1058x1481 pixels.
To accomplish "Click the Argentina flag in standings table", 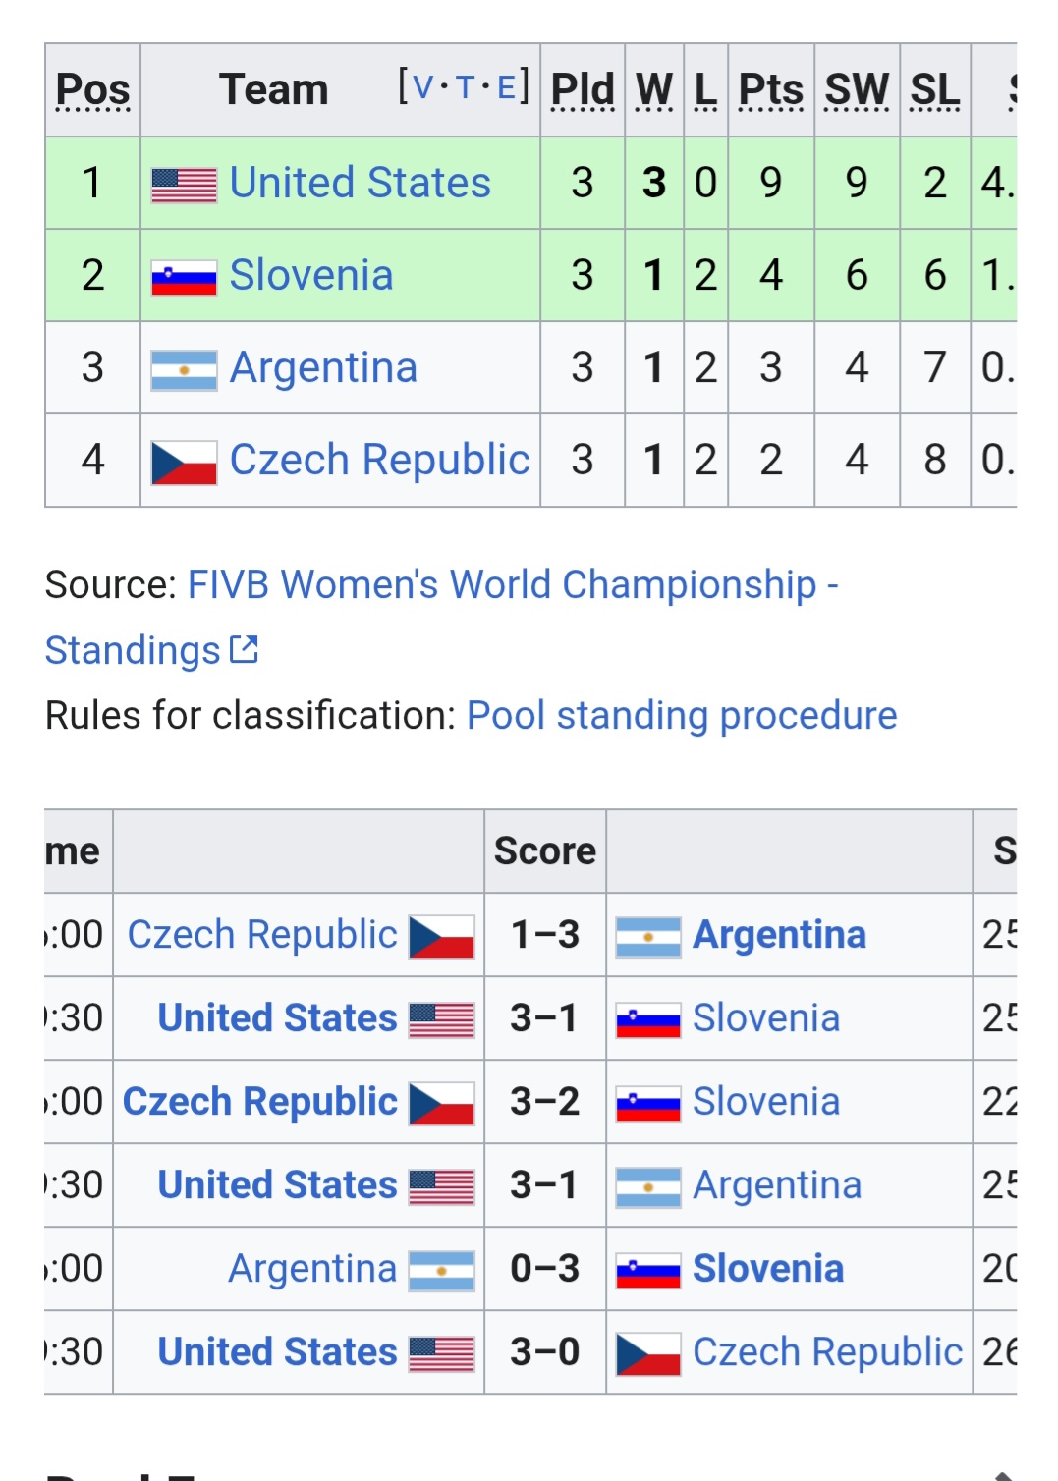I will (x=184, y=370).
